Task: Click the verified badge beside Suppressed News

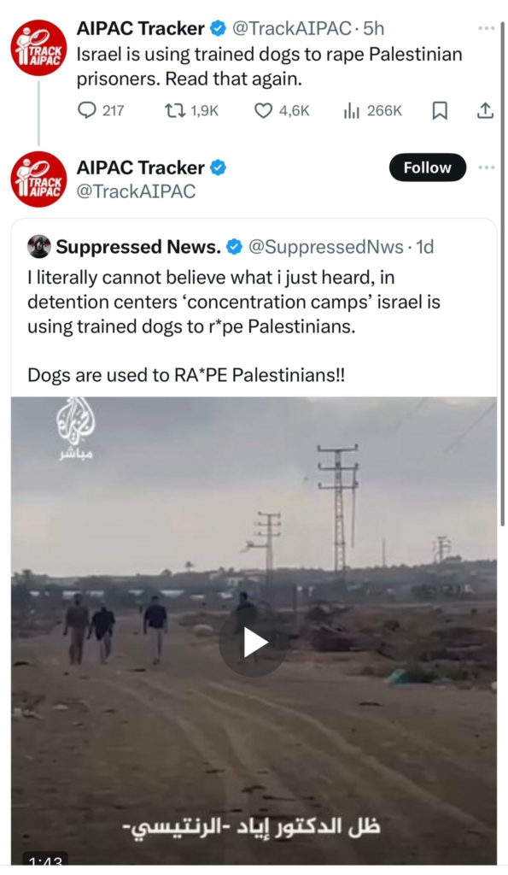Action: point(234,246)
